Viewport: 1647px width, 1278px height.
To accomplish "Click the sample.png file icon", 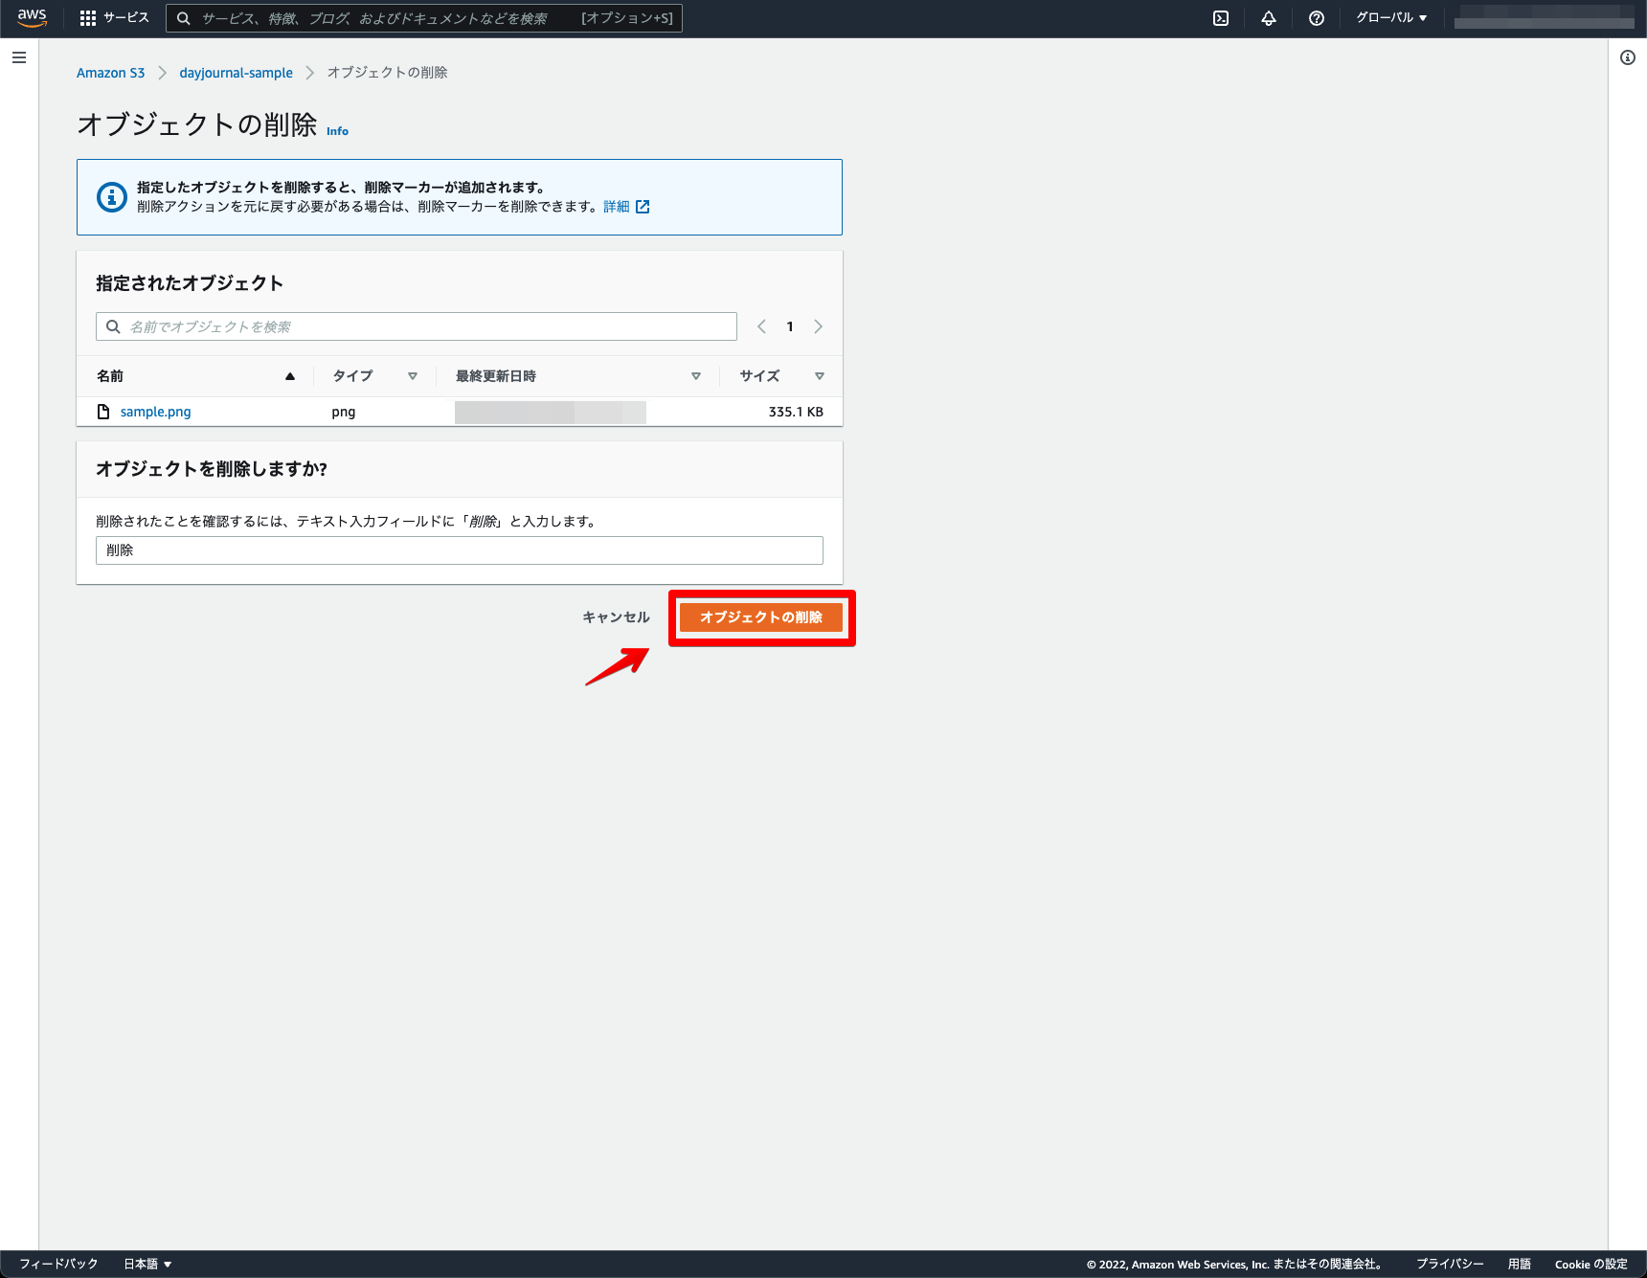I will (x=103, y=412).
